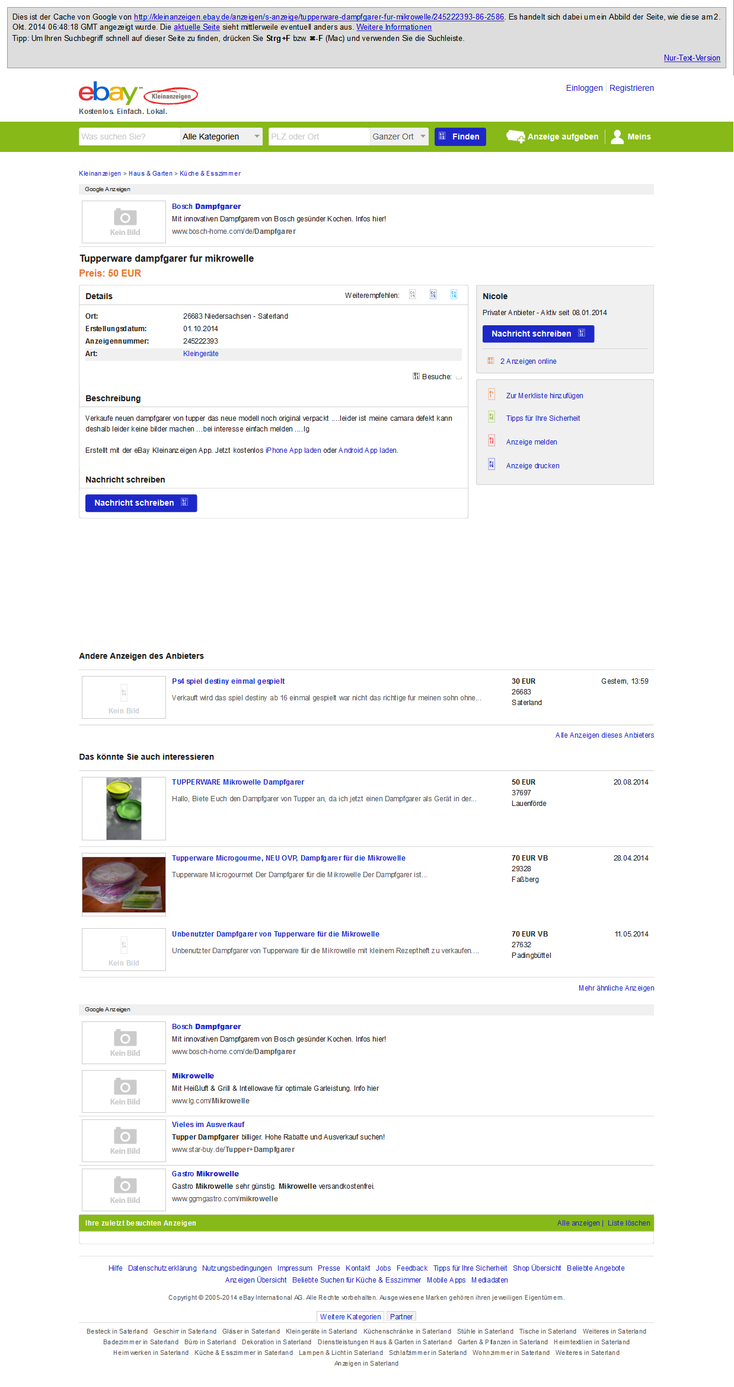
Task: Select the Weitere Kategorien footer tab
Action: (350, 1316)
